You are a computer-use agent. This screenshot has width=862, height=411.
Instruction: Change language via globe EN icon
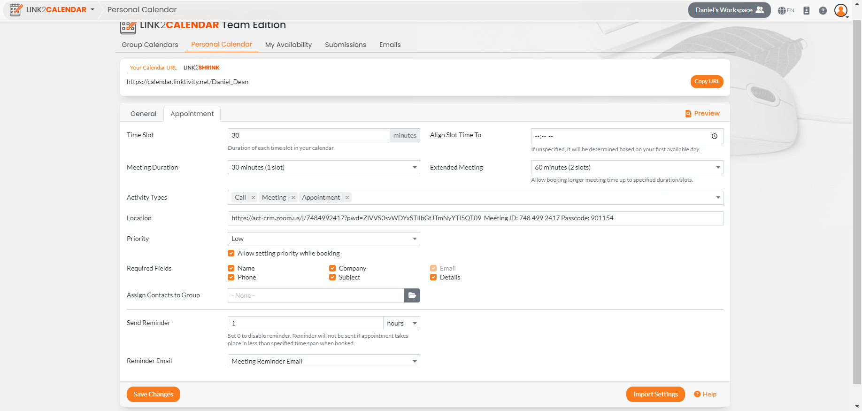pyautogui.click(x=786, y=10)
